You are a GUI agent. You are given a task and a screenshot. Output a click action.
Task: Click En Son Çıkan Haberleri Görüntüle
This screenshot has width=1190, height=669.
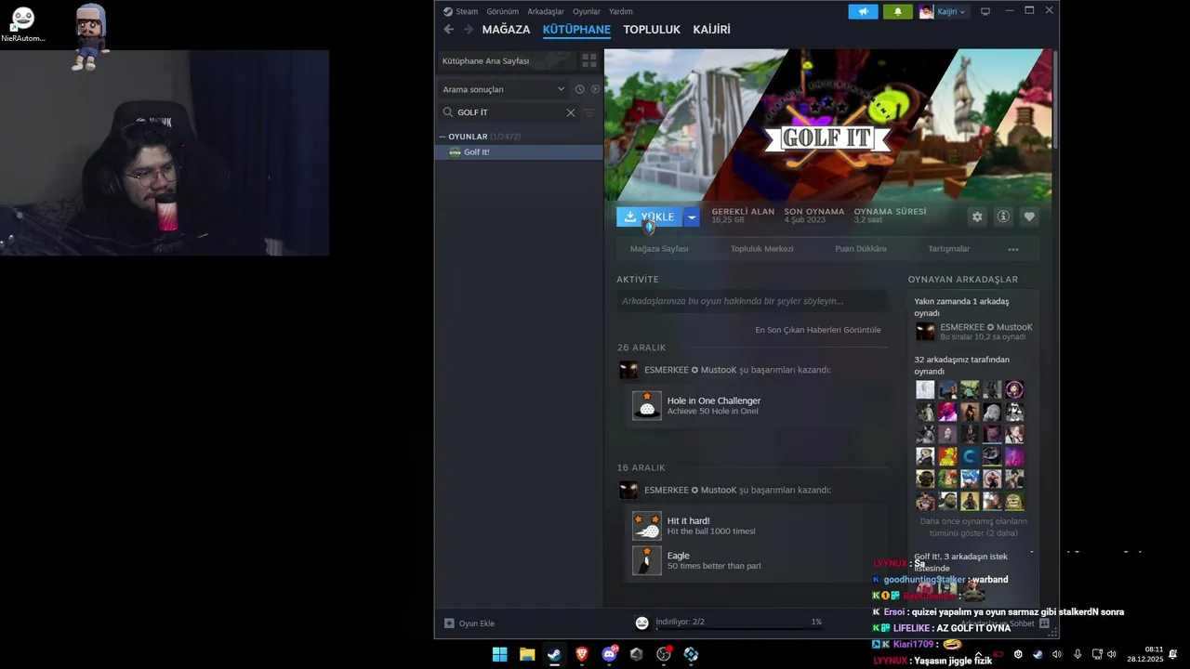[818, 330]
